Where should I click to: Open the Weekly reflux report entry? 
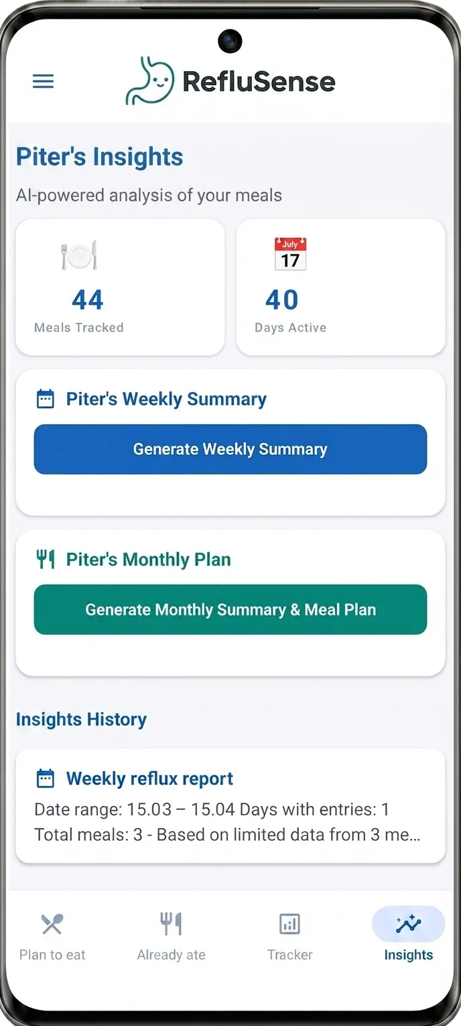click(x=230, y=805)
